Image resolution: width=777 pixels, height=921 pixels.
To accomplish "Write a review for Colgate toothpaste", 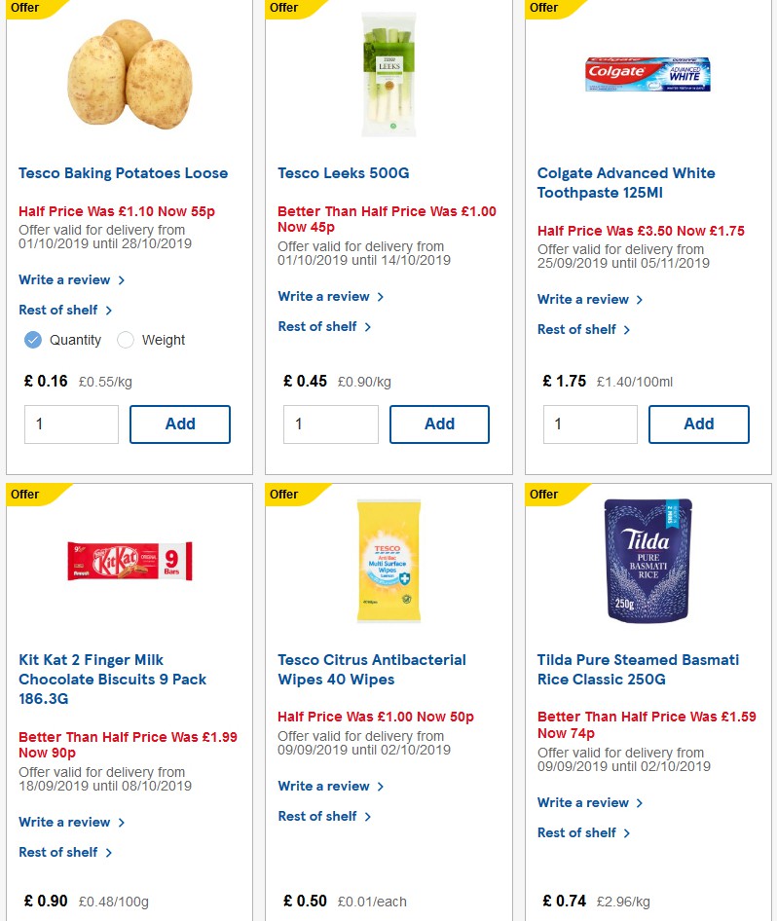I will click(583, 299).
